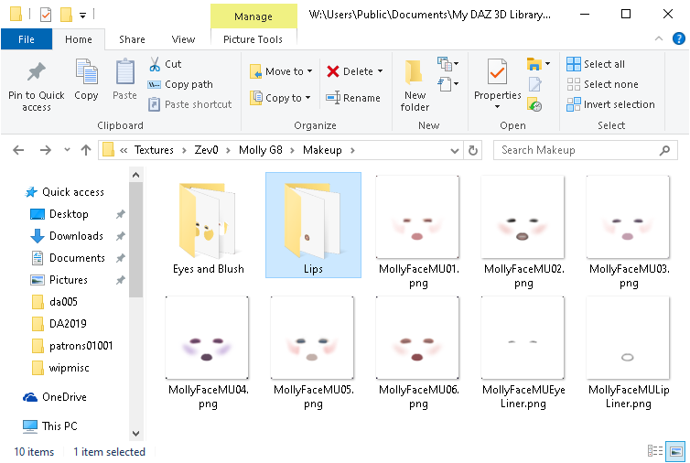Open the File menu tab
The height and width of the screenshot is (463, 690).
[26, 39]
